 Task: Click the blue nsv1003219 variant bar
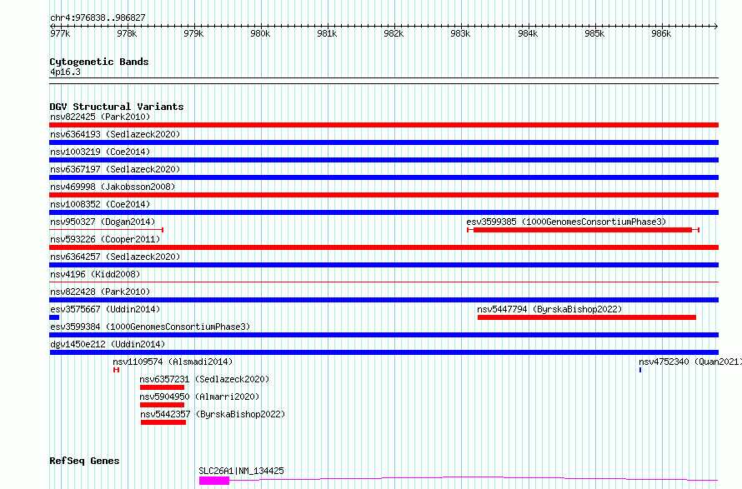tap(384, 160)
